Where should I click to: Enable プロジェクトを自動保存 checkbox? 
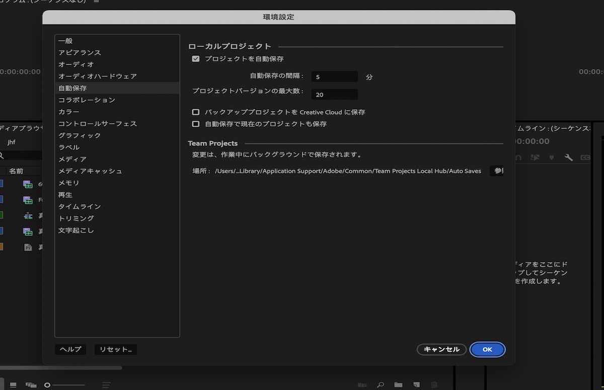(x=196, y=59)
